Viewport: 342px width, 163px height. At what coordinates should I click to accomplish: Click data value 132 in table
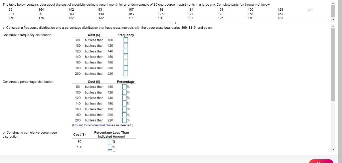tap(101, 18)
